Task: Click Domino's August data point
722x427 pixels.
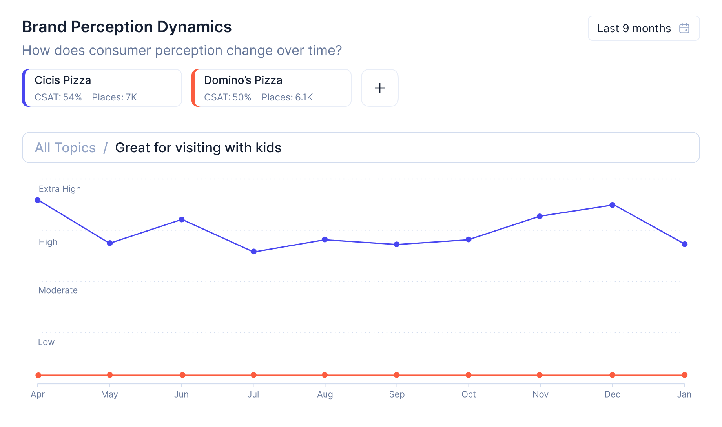Action: click(325, 375)
